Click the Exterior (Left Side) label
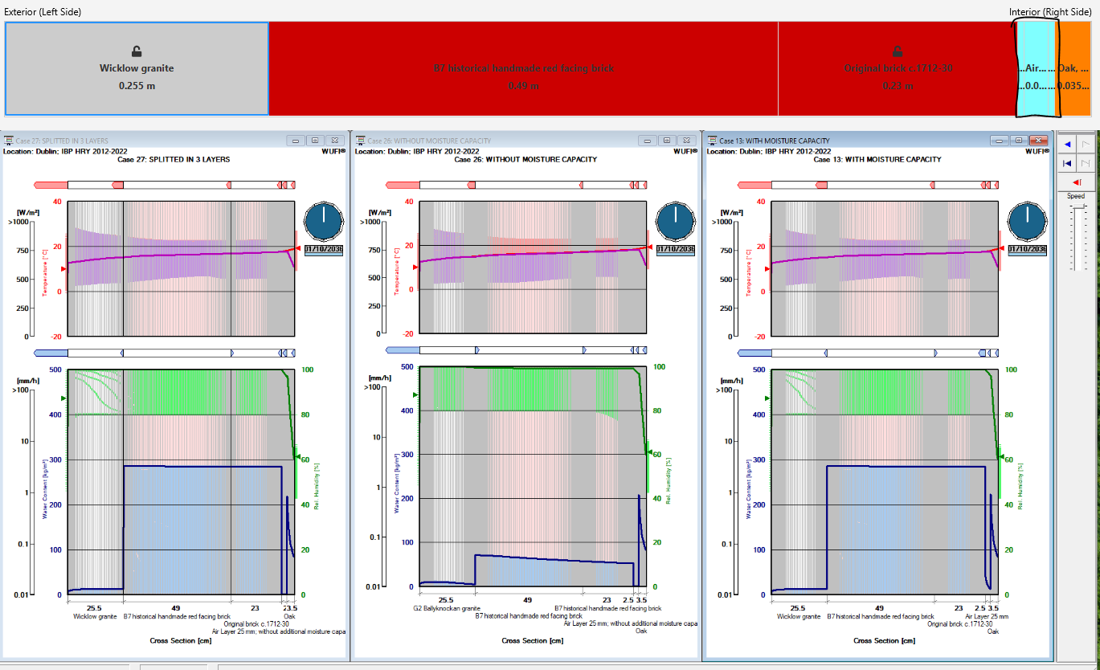Screen dimensions: 1100x670 pos(43,12)
